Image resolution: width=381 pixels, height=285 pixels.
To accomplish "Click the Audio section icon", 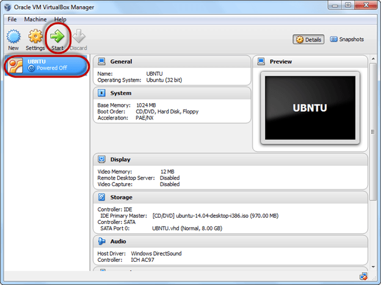I will click(101, 241).
